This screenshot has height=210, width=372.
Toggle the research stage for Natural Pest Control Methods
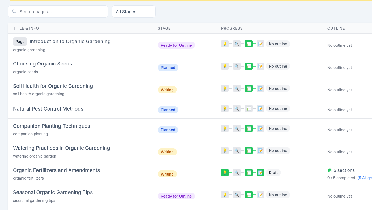click(x=237, y=108)
